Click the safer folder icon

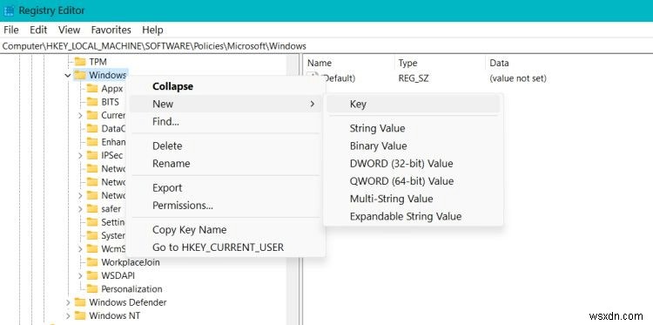[92, 209]
